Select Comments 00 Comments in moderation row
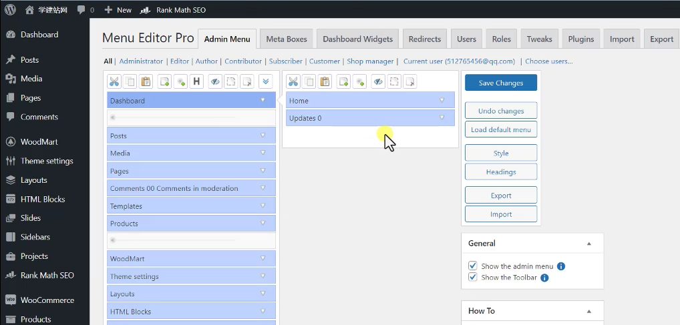The width and height of the screenshot is (680, 325). point(191,188)
